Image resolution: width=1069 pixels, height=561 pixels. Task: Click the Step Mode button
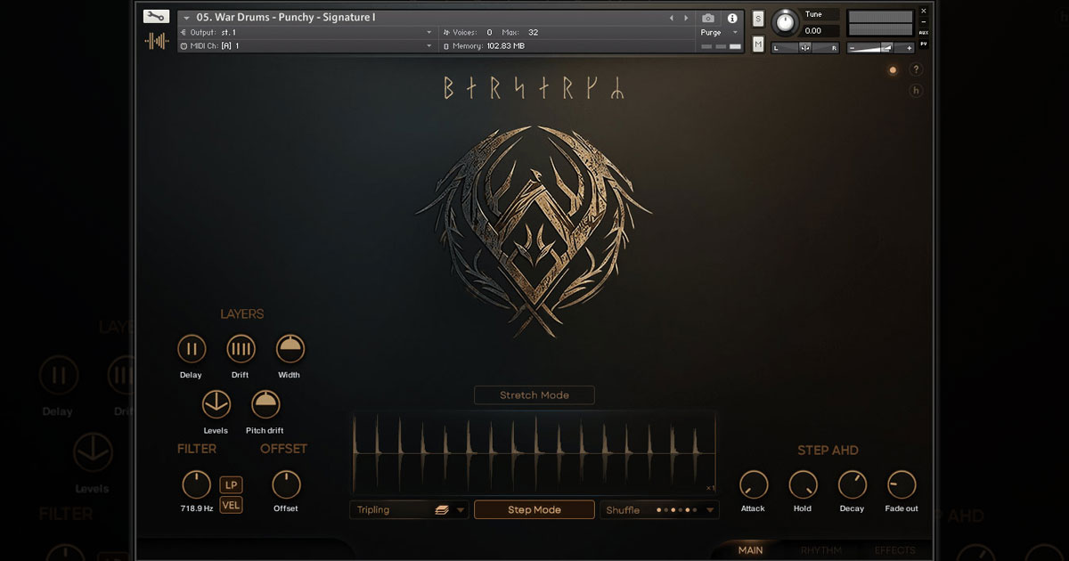pyautogui.click(x=534, y=510)
